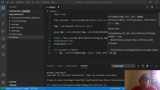The width and height of the screenshot is (160, 90).
Task: Open the Selection menu
Action: point(20,2)
